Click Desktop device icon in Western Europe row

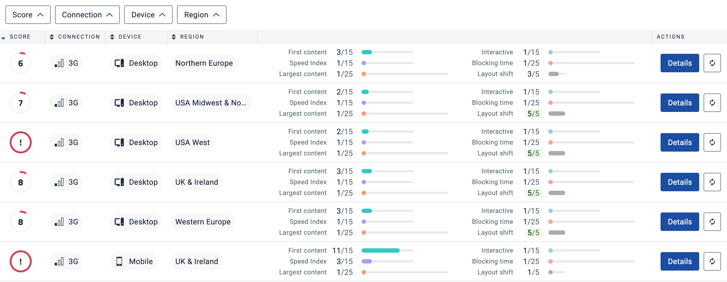point(119,222)
